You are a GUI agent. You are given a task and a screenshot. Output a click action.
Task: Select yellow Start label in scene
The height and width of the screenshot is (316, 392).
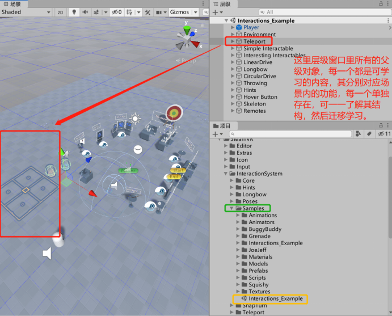coord(178,170)
